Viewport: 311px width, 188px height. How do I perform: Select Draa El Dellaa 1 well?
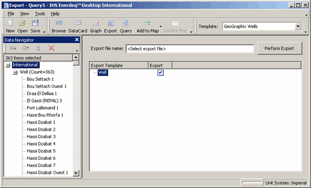tap(42, 94)
